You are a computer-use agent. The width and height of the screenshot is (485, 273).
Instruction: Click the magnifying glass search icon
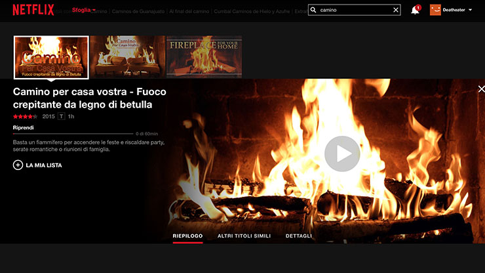coord(313,10)
